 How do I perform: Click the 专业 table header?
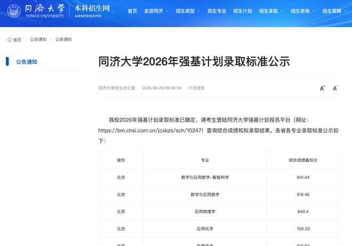click(205, 160)
